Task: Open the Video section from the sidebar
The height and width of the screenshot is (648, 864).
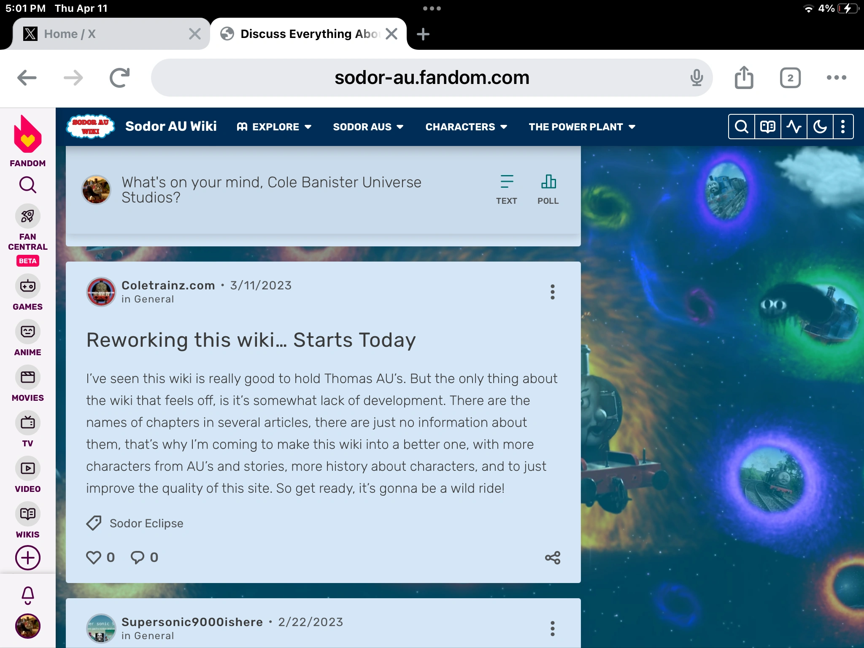Action: [x=27, y=468]
